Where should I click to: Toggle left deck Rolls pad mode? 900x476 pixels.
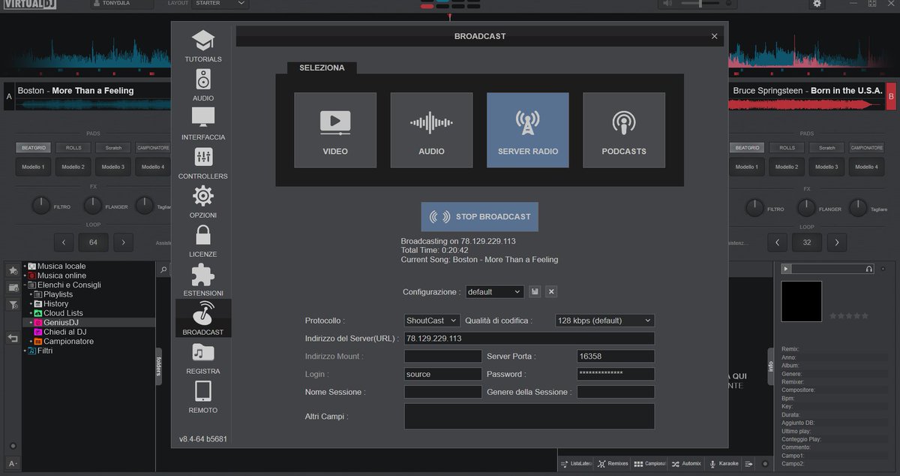coord(73,148)
